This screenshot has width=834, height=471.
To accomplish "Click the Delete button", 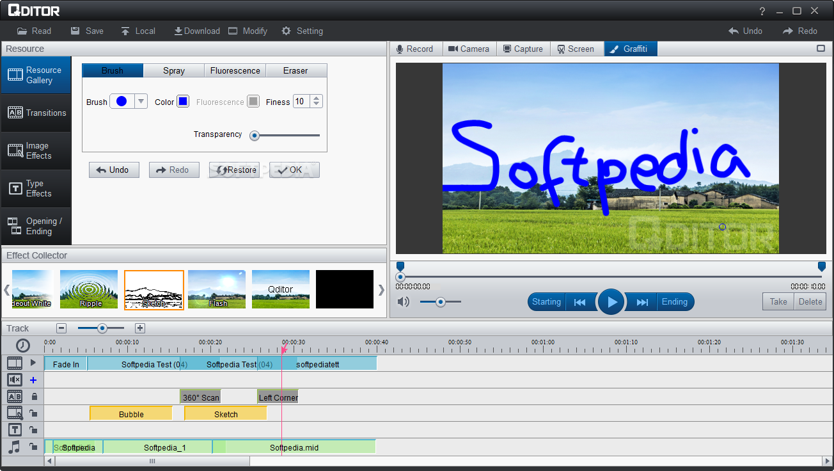I will (x=810, y=302).
